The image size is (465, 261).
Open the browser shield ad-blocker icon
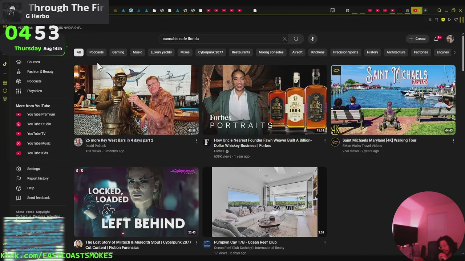(443, 20)
